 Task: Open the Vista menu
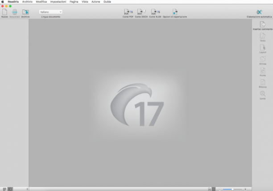85,2
